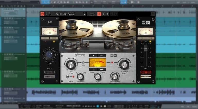Click the right output VU meter display

coord(146,31)
